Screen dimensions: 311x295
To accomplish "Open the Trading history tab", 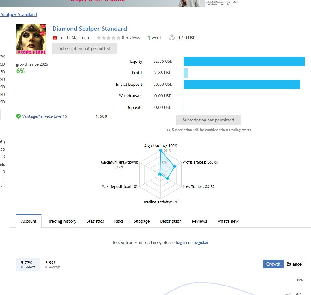I will [x=62, y=221].
